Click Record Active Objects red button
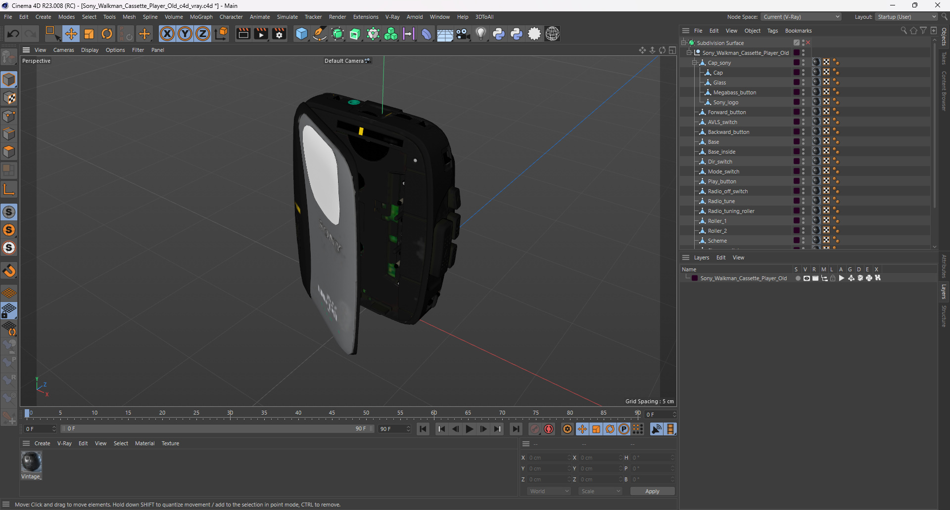The image size is (950, 510). pyautogui.click(x=535, y=429)
